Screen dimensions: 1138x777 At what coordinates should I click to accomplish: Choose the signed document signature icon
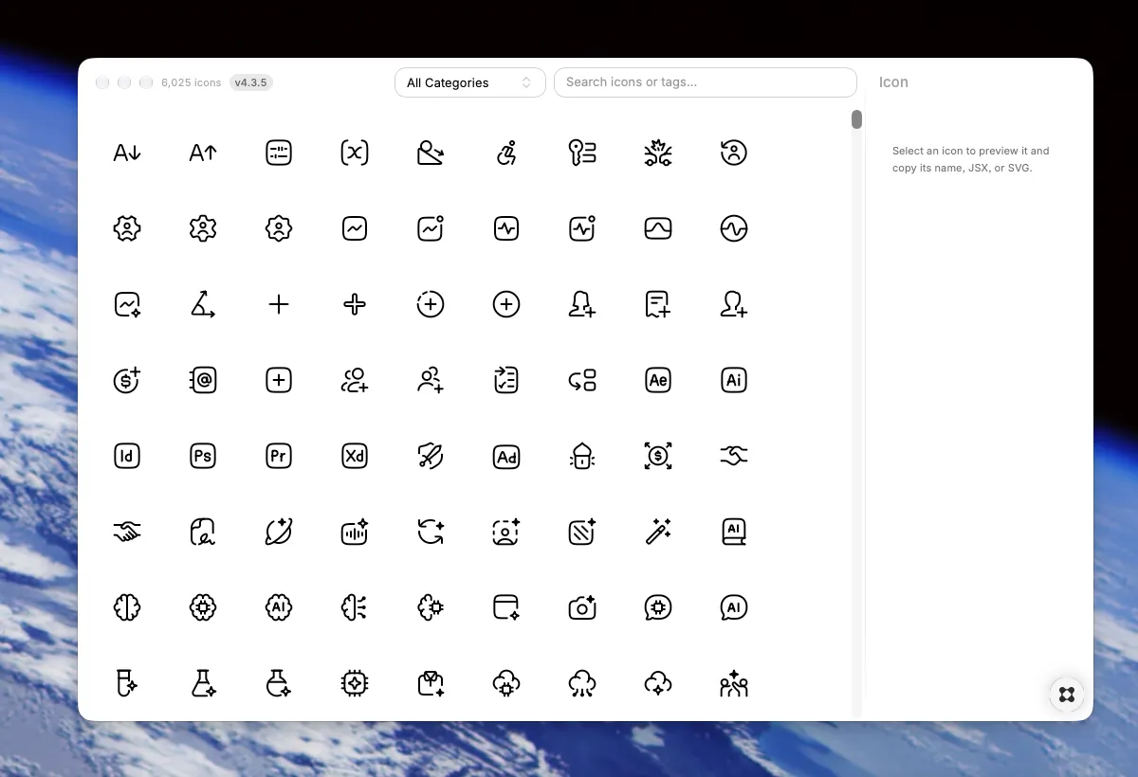tap(203, 532)
